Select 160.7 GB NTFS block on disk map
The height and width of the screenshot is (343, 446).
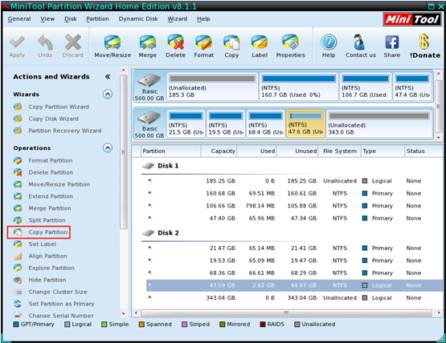pos(299,87)
